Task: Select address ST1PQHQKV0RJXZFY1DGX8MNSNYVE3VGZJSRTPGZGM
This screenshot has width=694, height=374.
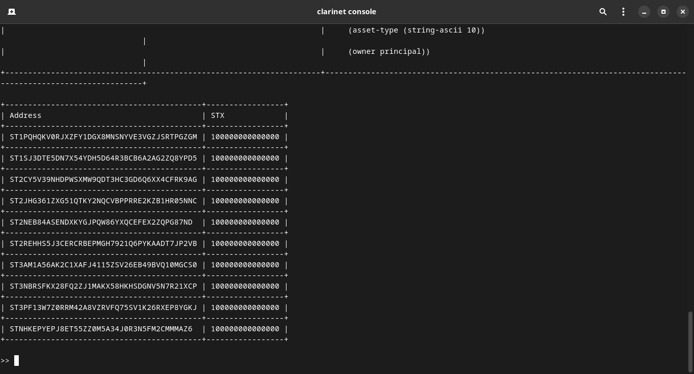Action: [x=103, y=137]
